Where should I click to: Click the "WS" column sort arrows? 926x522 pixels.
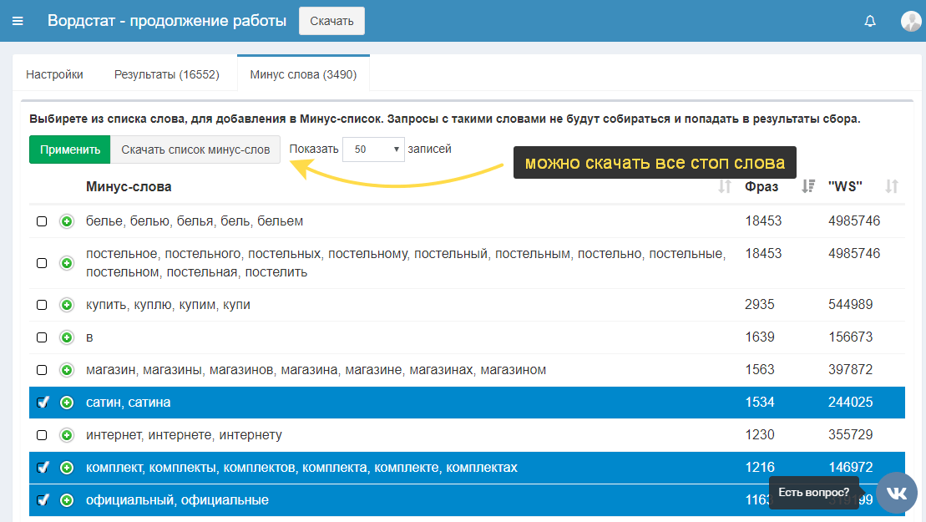[x=892, y=186]
